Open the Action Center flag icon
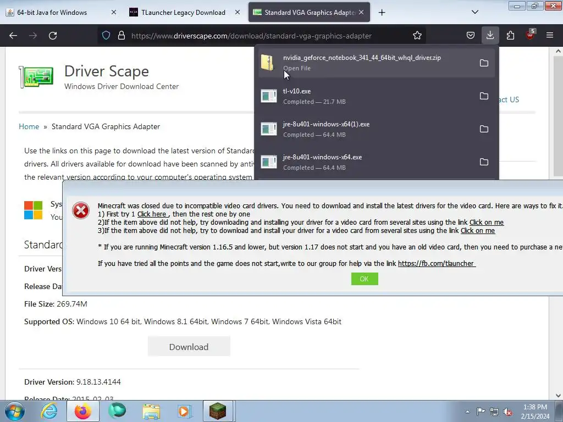563x422 pixels. pos(481,412)
